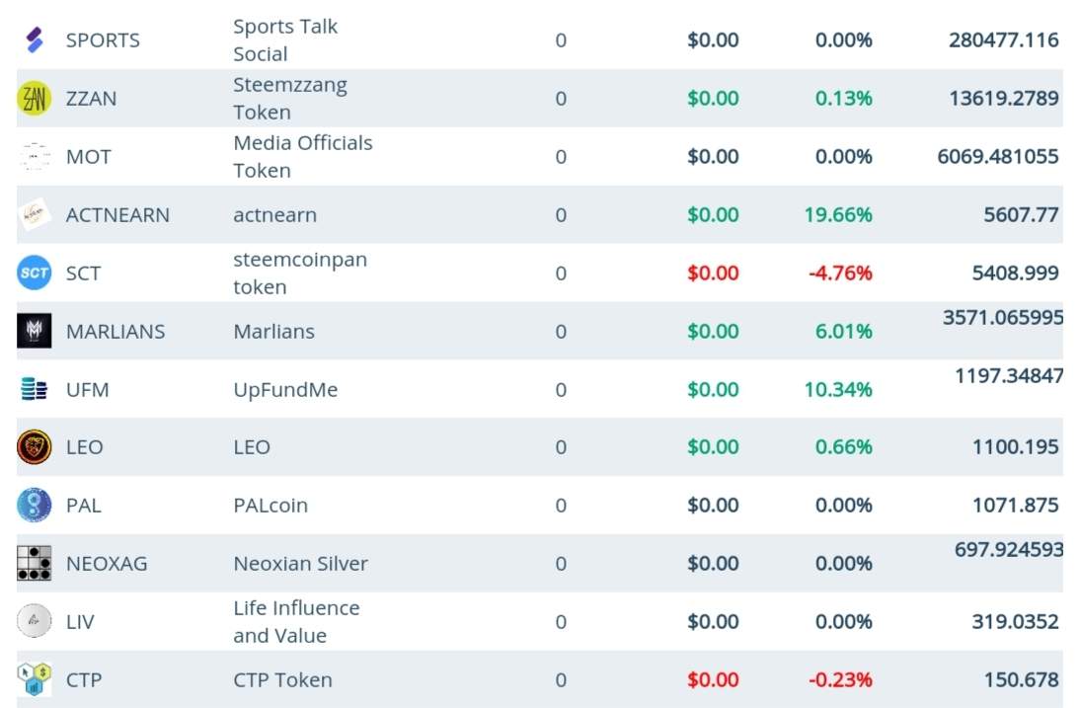Click the UFM stacked coins icon
The height and width of the screenshot is (708, 1080).
pos(35,390)
